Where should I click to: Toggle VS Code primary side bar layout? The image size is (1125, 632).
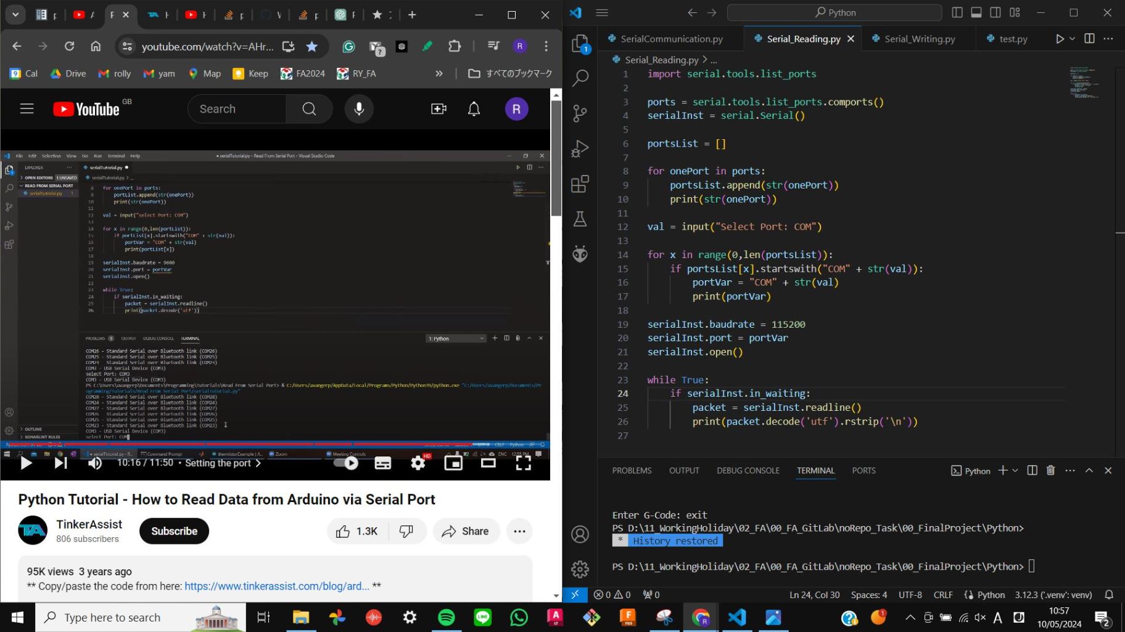coord(957,12)
